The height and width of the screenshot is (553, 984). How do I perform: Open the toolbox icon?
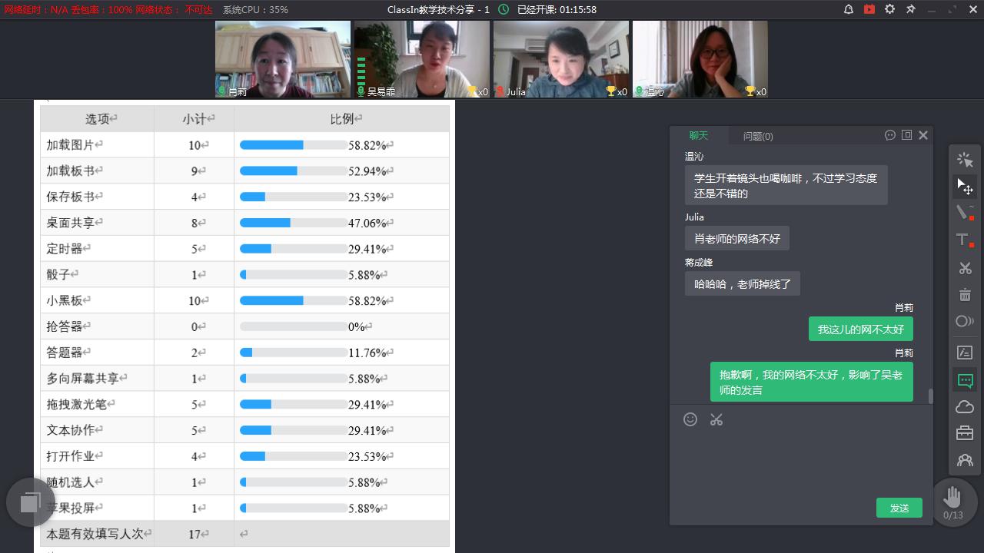(965, 433)
